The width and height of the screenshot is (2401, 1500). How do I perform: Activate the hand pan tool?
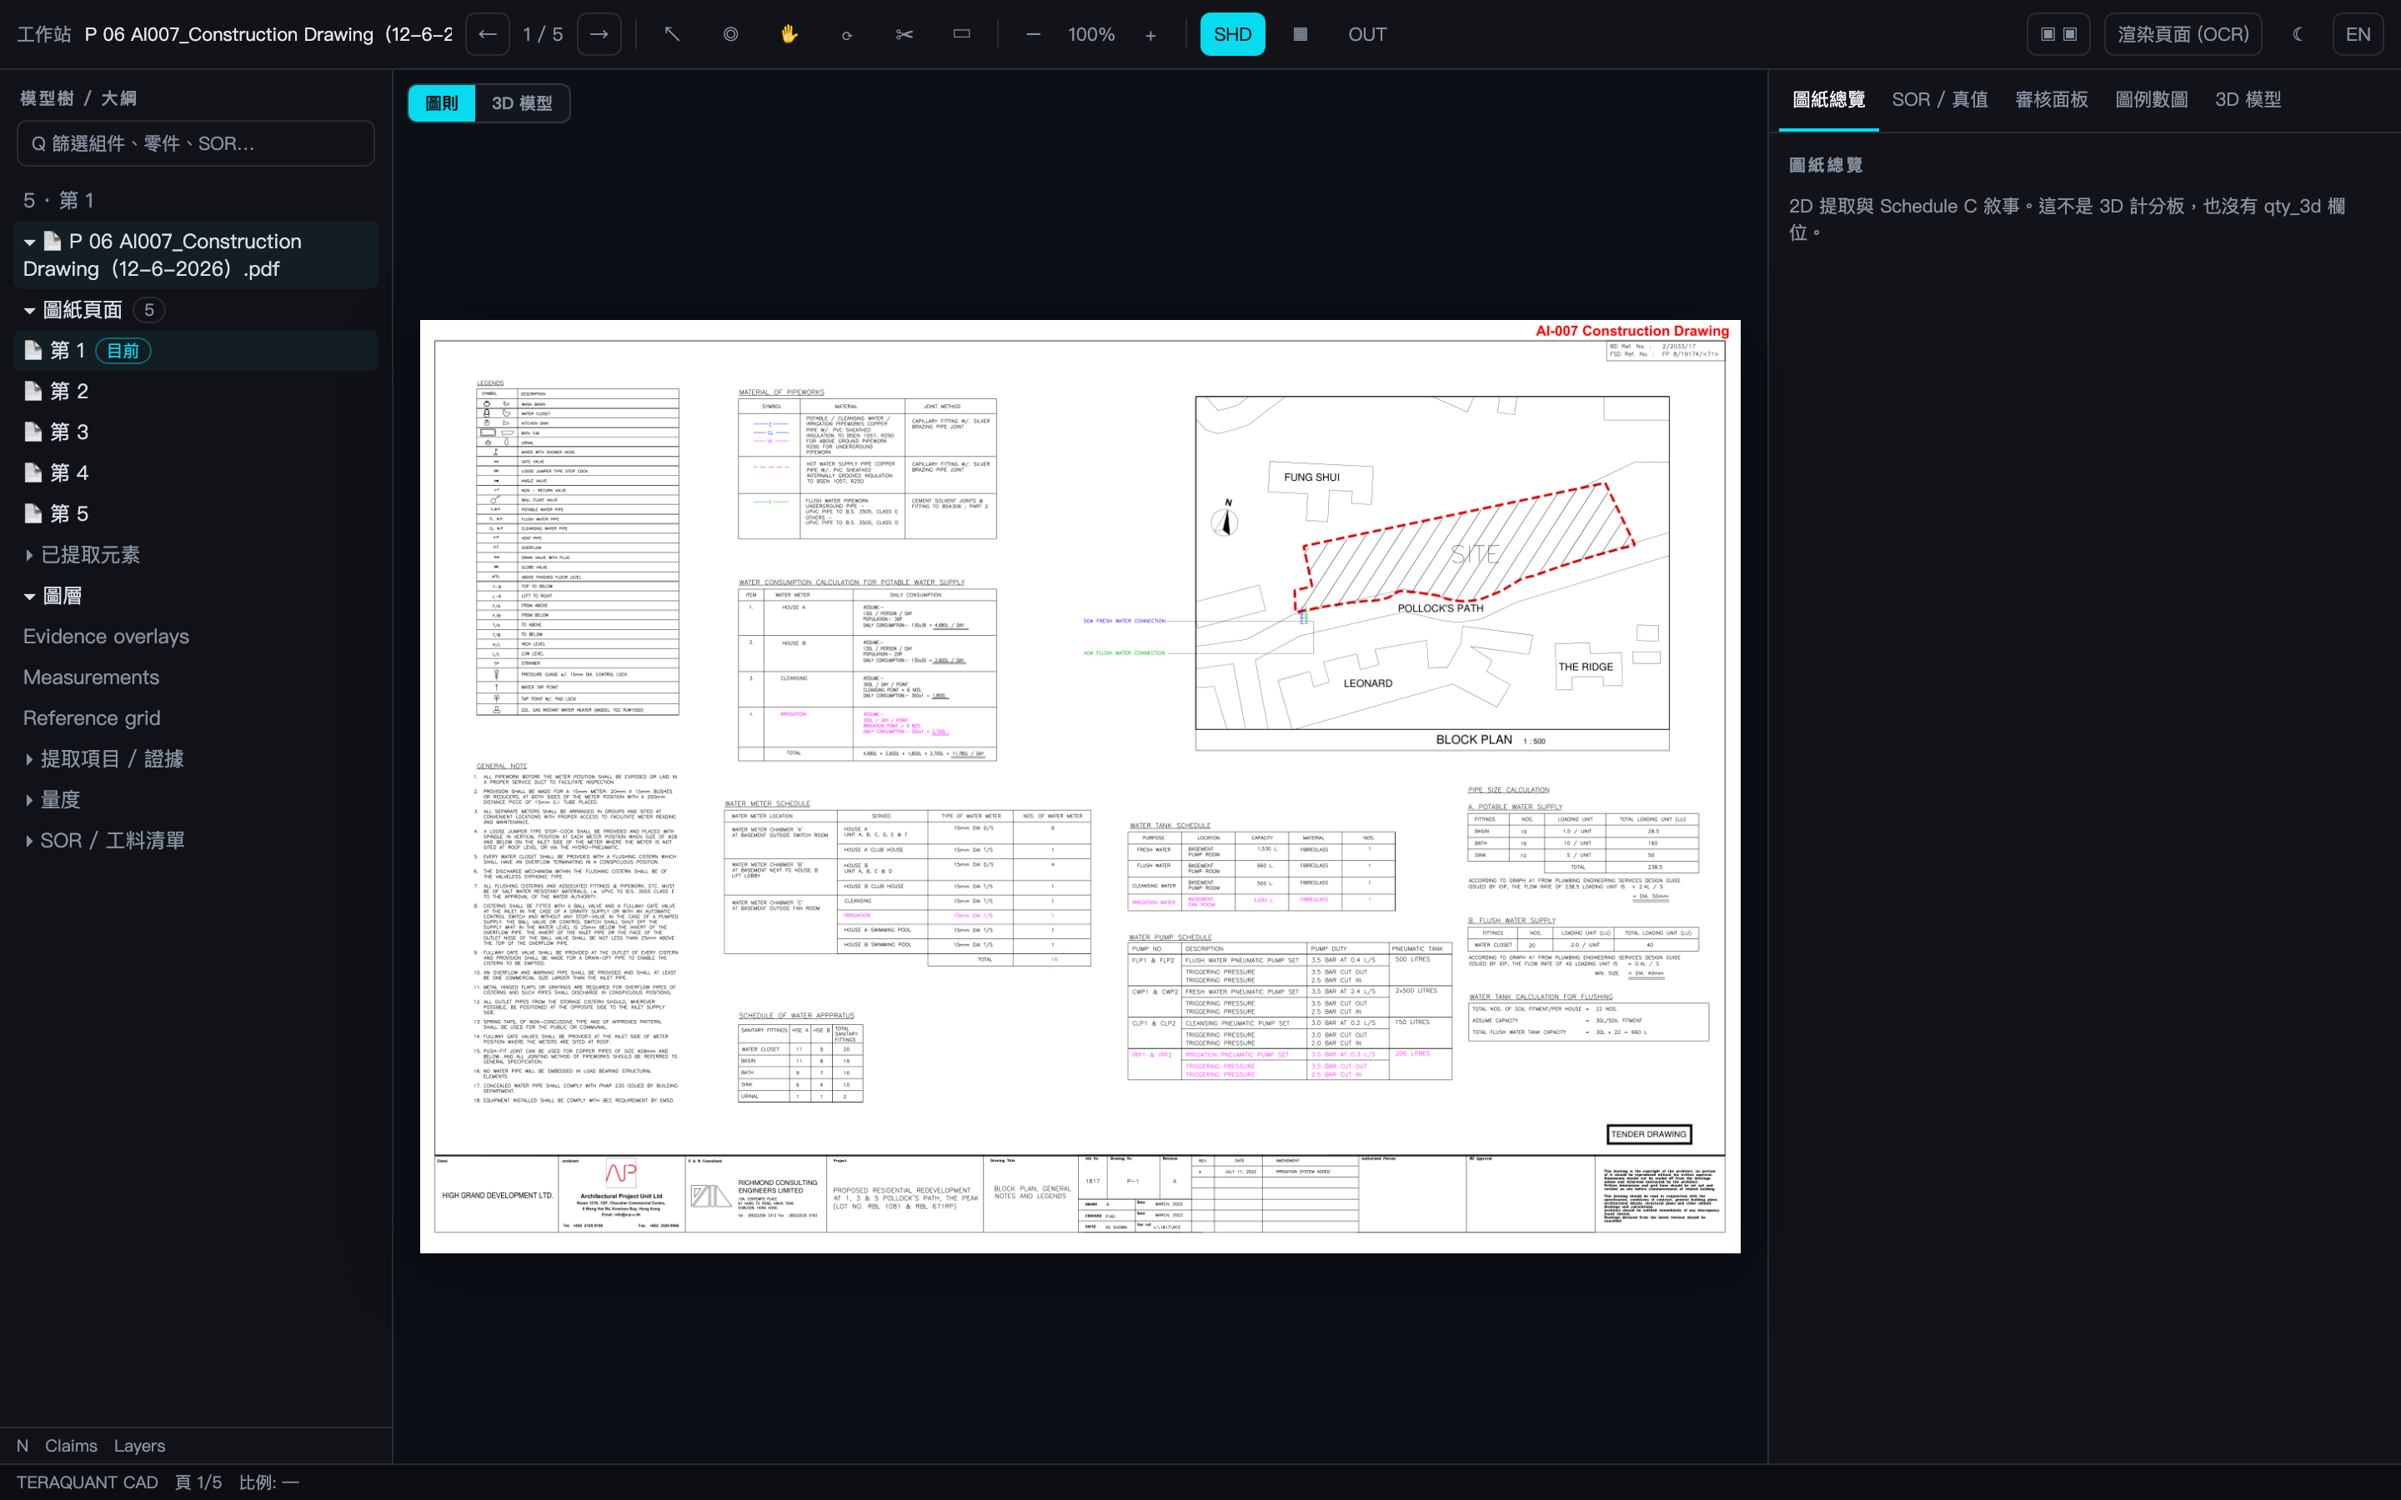(x=789, y=35)
